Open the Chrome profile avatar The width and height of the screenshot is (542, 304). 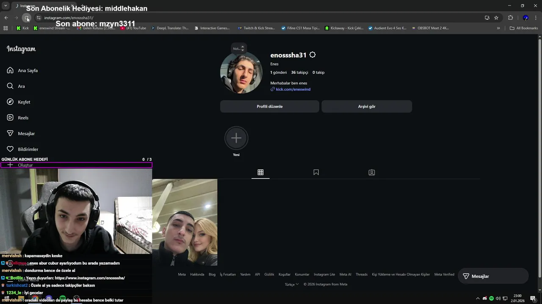(525, 18)
